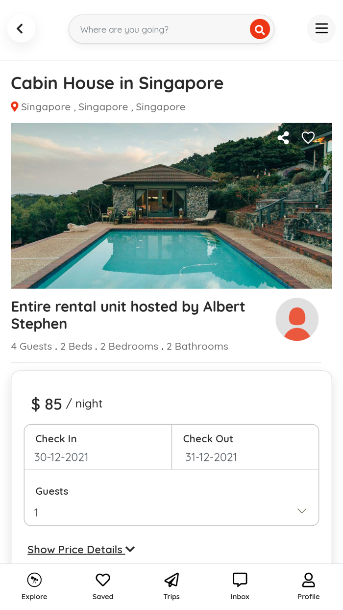343x610 pixels.
Task: Open Inbox messages icon
Action: click(x=240, y=580)
